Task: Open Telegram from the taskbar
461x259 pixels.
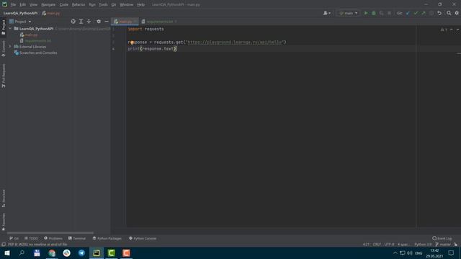Action: 81,253
